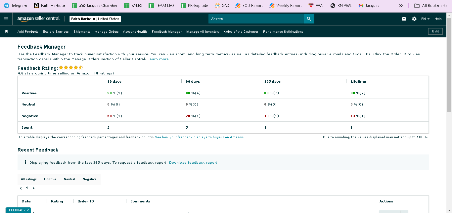Open the a50-Jacques Chamber bookmark
Image resolution: width=452 pixels, height=213 pixels.
[x=95, y=6]
